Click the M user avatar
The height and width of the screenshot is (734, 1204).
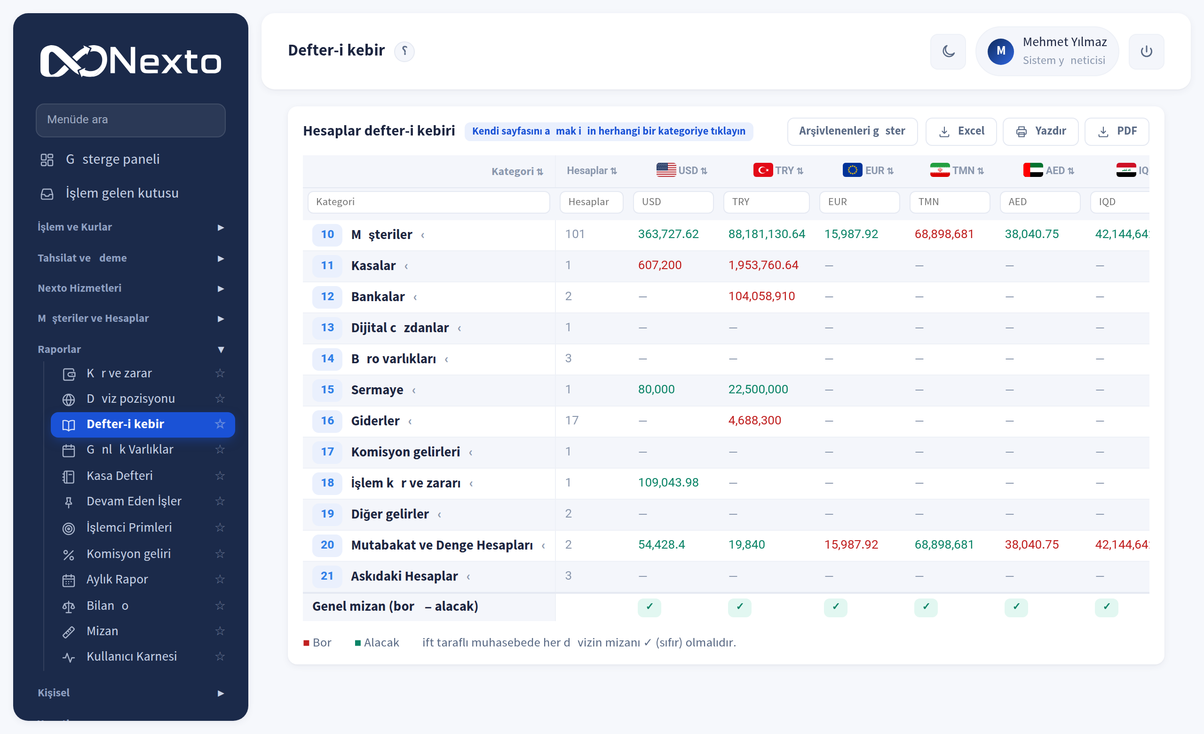click(1000, 51)
